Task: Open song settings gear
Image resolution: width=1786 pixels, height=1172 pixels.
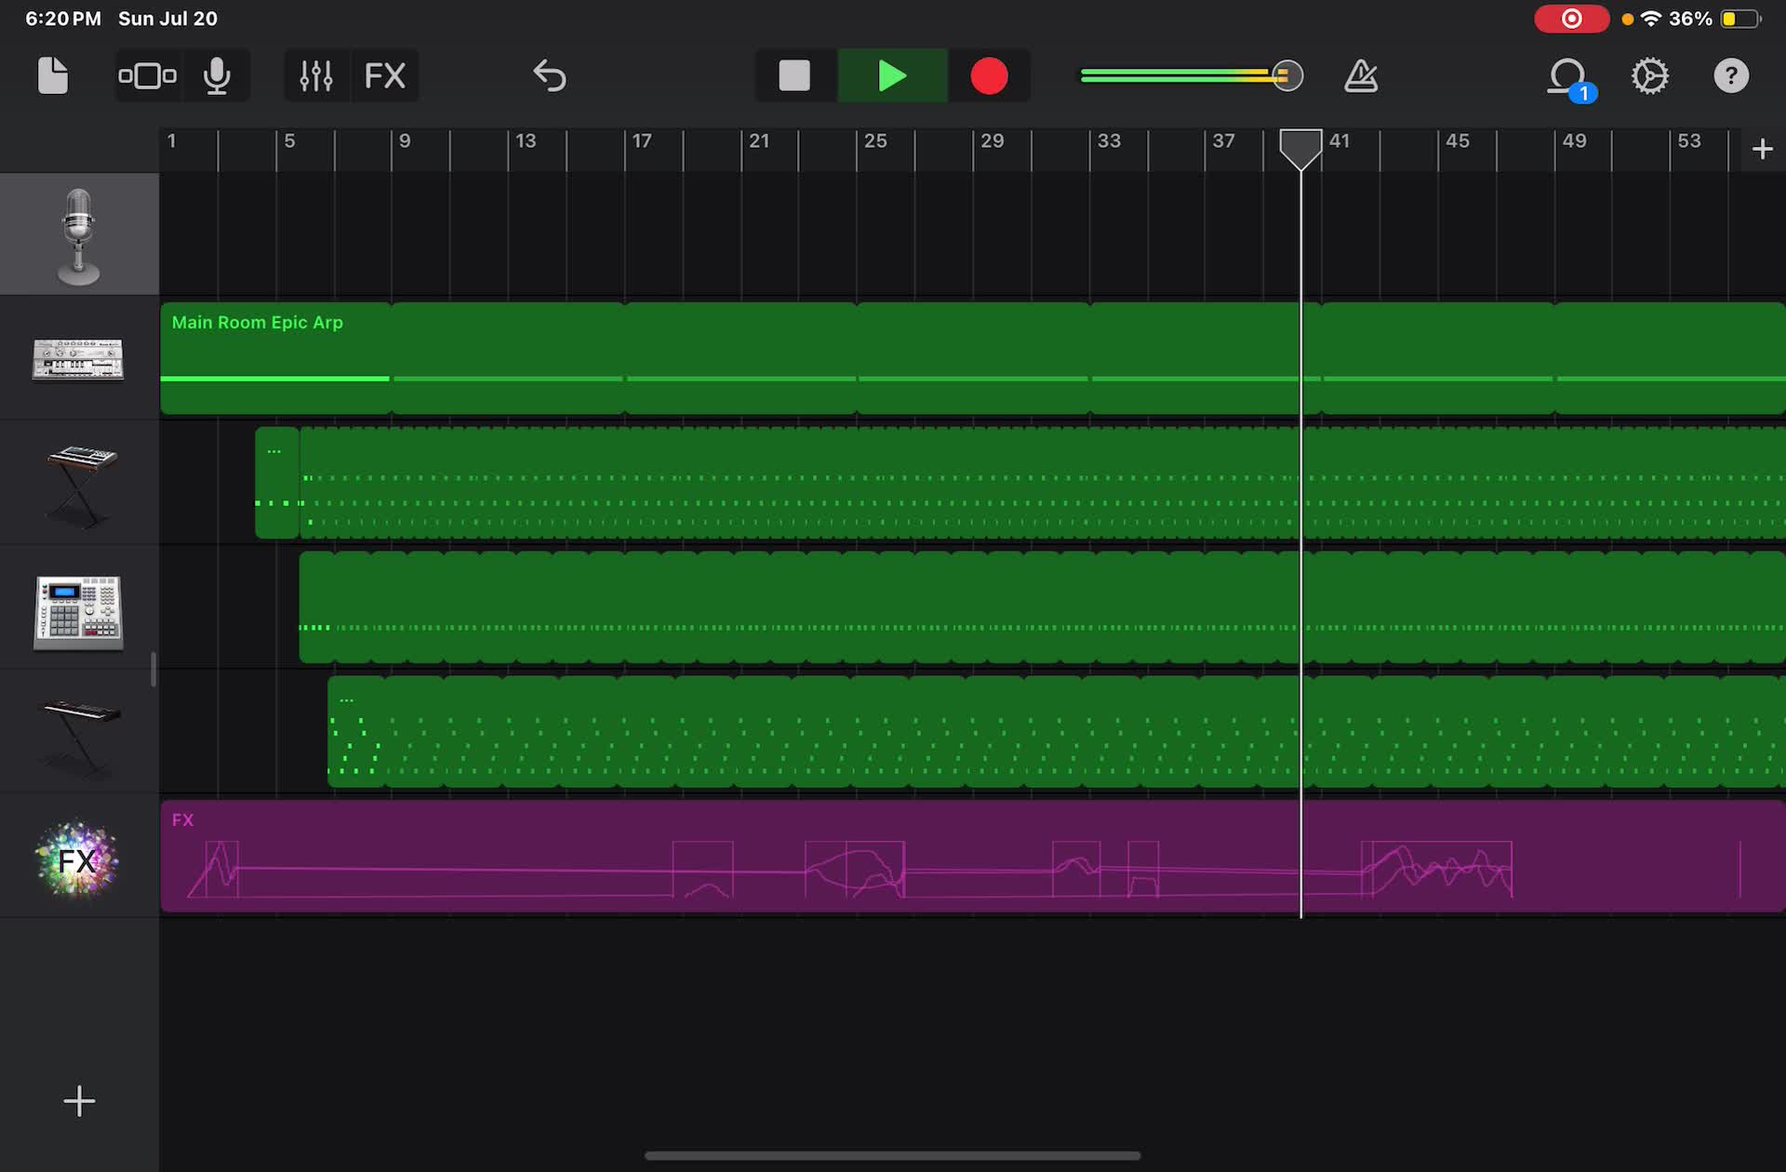Action: [1649, 75]
